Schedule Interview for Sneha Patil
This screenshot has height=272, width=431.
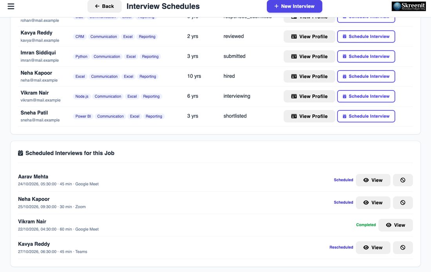pyautogui.click(x=366, y=116)
